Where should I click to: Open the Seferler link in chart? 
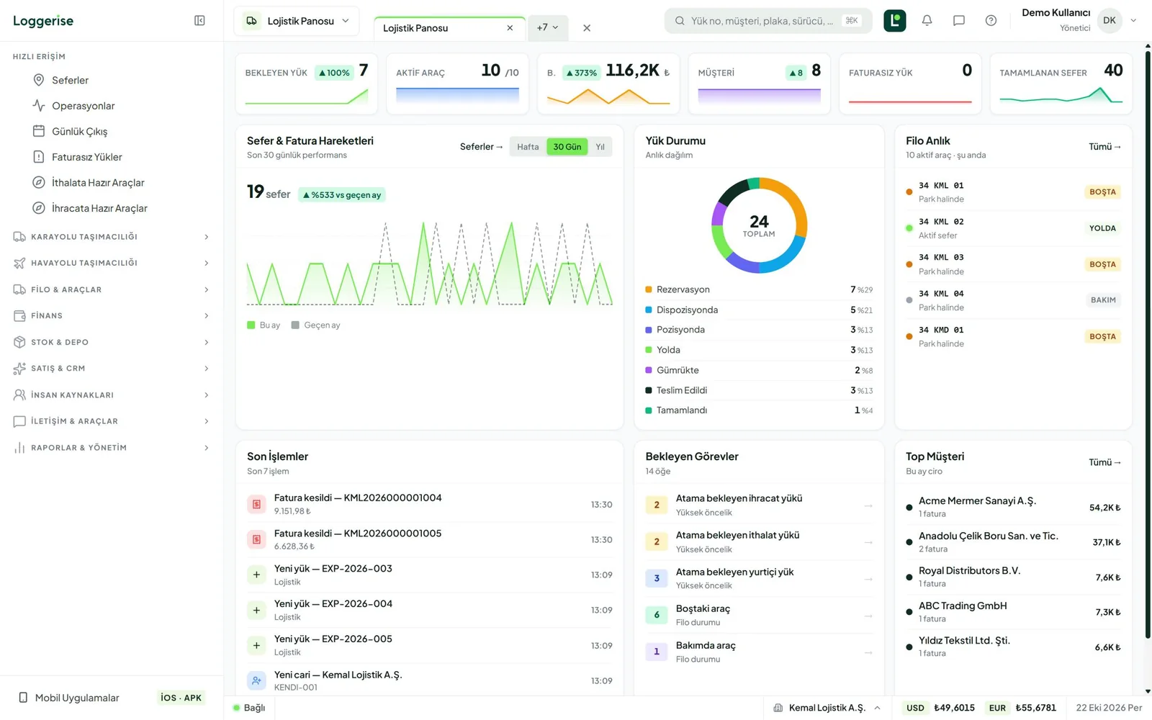pos(481,147)
